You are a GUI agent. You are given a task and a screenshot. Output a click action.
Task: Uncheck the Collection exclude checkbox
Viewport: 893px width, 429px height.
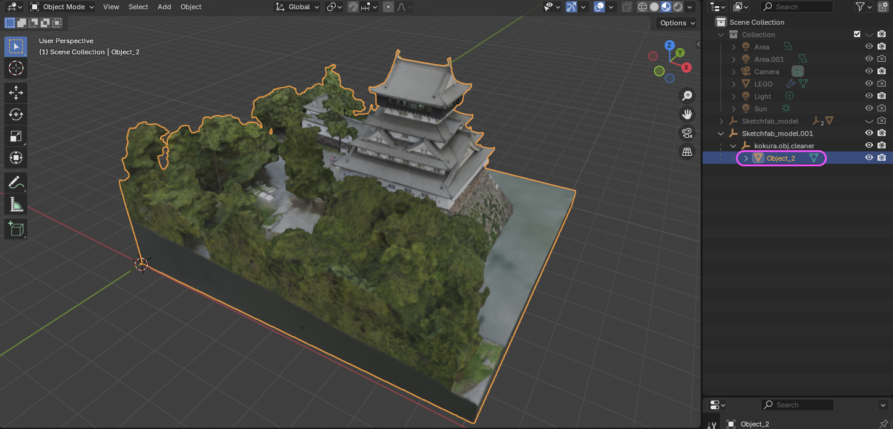pyautogui.click(x=857, y=35)
